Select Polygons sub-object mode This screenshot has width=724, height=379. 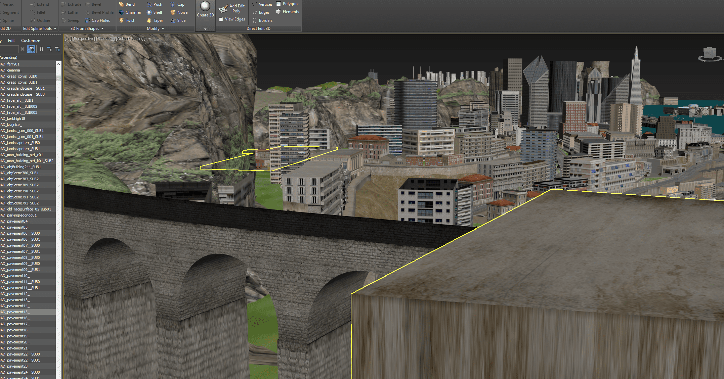tap(288, 4)
